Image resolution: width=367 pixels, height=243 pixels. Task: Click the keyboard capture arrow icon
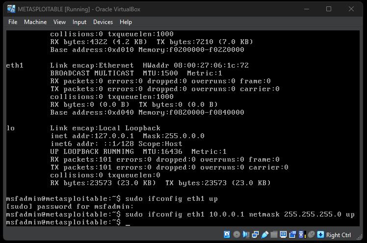click(320, 235)
